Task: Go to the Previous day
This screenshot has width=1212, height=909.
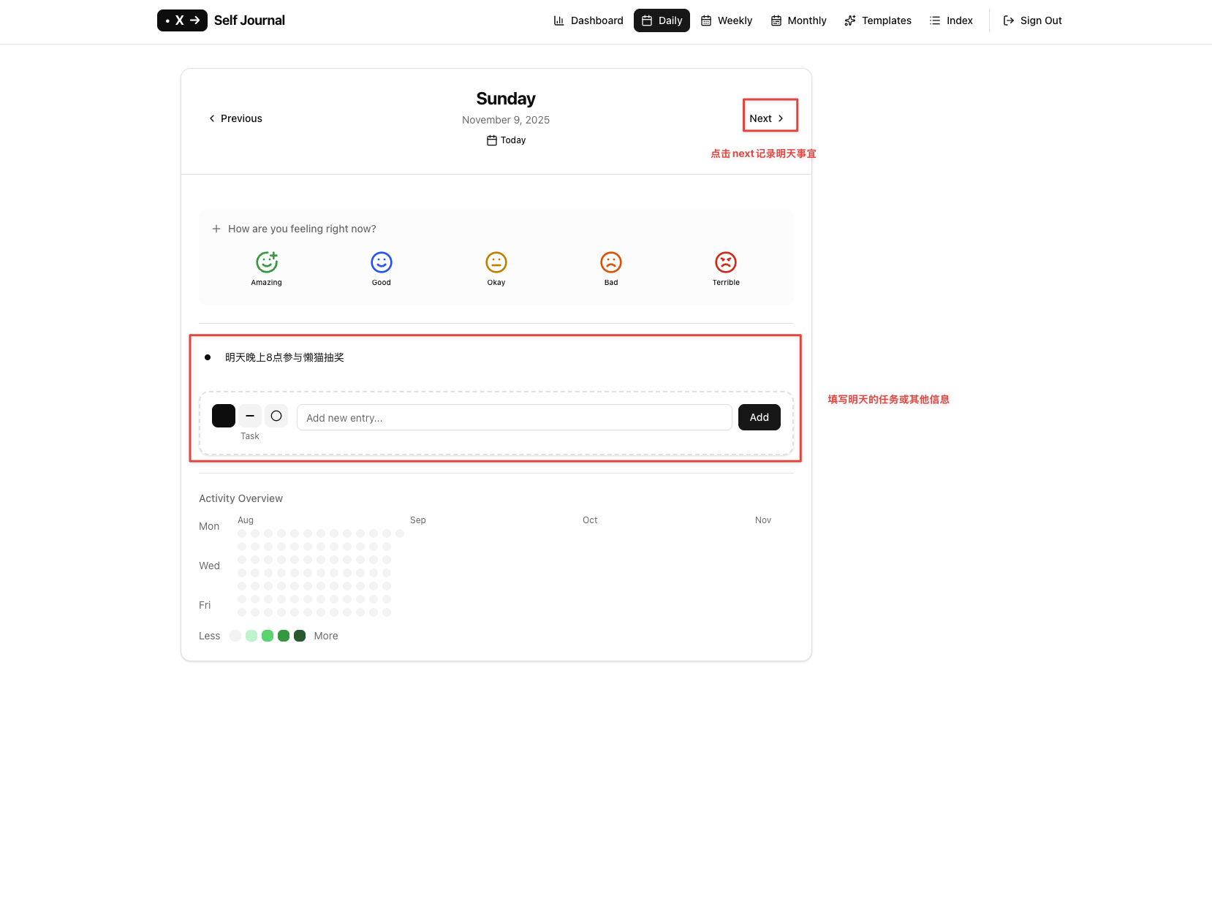Action: 235,118
